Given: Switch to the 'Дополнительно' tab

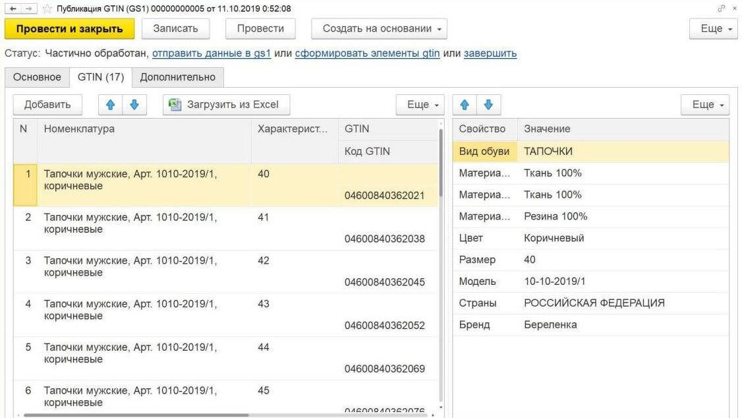Looking at the screenshot, I should 177,77.
